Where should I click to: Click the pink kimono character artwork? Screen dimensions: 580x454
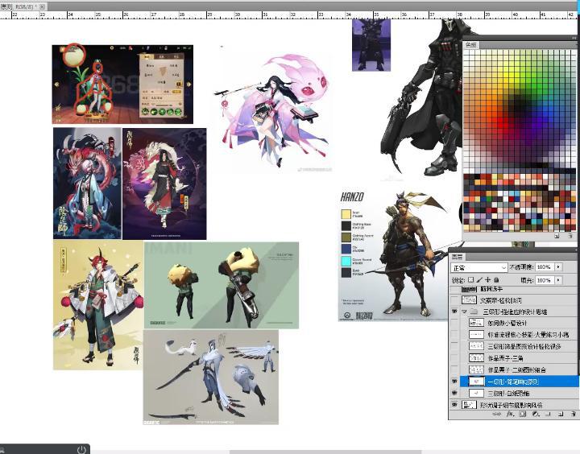pos(274,111)
